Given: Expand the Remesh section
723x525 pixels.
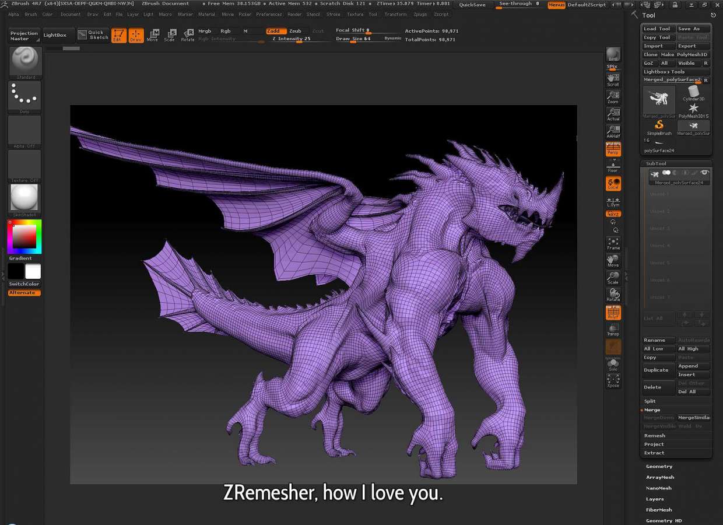Looking at the screenshot, I should pyautogui.click(x=654, y=436).
